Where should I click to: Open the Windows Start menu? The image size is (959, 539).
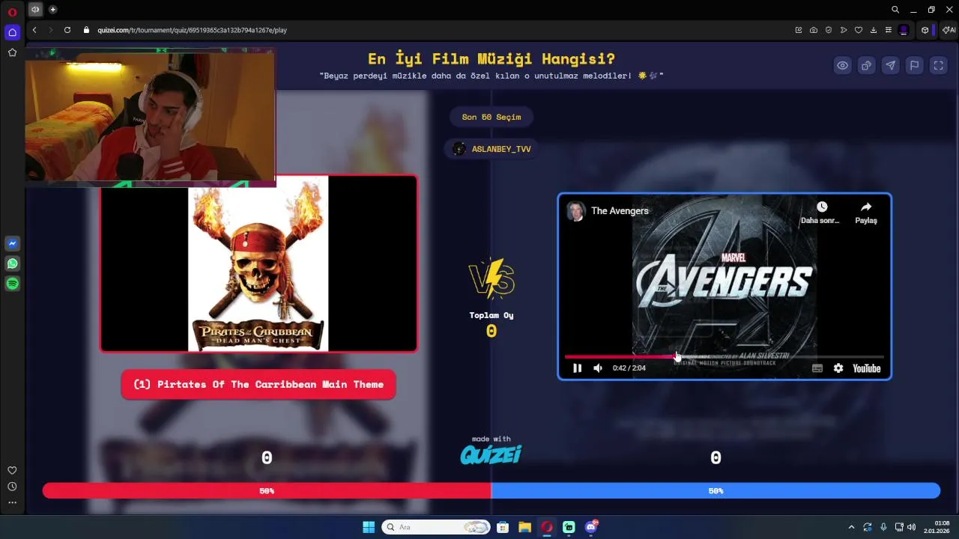369,527
